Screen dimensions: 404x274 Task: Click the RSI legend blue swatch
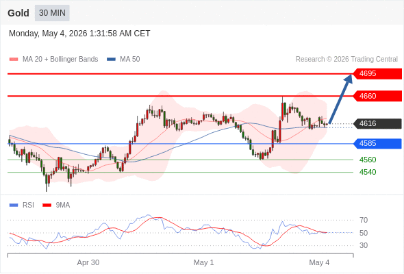[x=14, y=206]
